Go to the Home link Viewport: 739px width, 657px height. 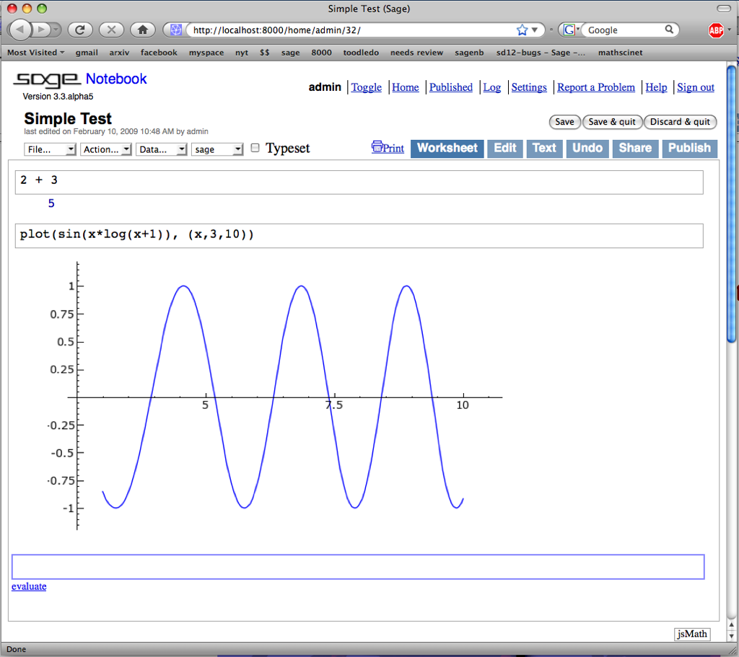click(406, 87)
